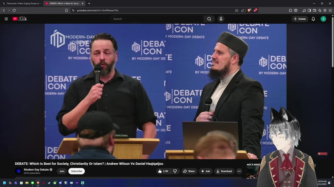Open the music note playlist icon

pos(304,10)
